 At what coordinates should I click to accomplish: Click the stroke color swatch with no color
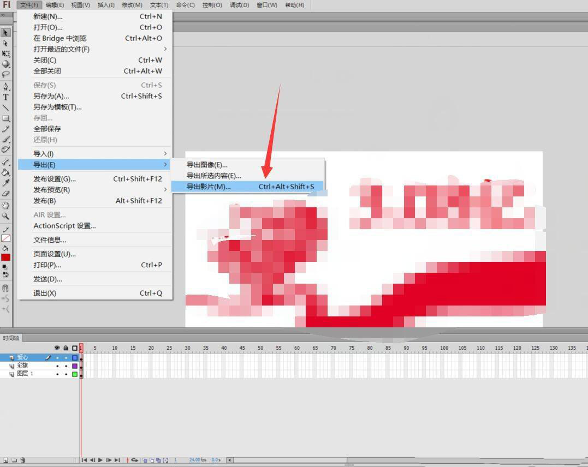click(5, 238)
